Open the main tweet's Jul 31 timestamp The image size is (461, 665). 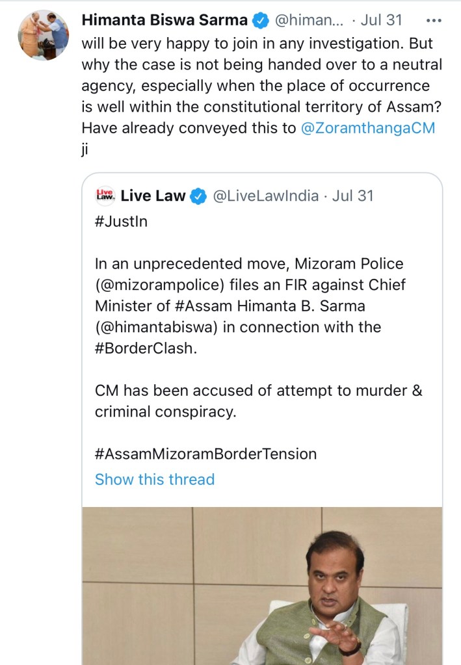click(381, 20)
